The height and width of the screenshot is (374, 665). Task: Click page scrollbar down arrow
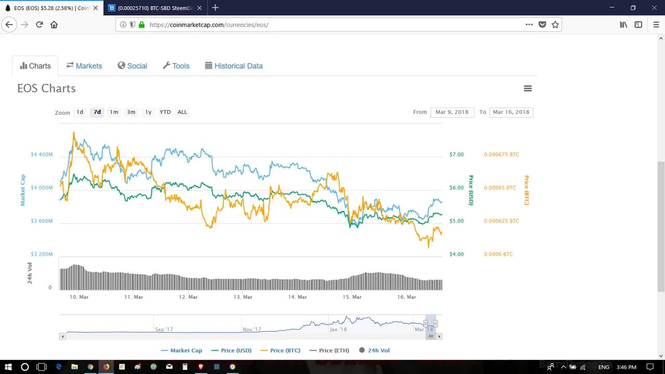coord(661,356)
